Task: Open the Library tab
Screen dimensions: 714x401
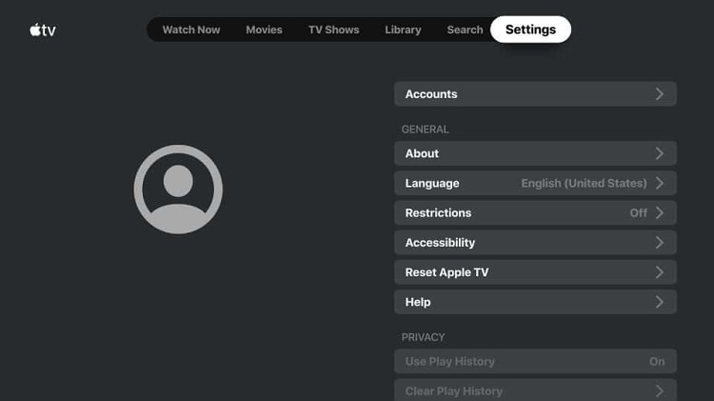Action: click(x=403, y=30)
